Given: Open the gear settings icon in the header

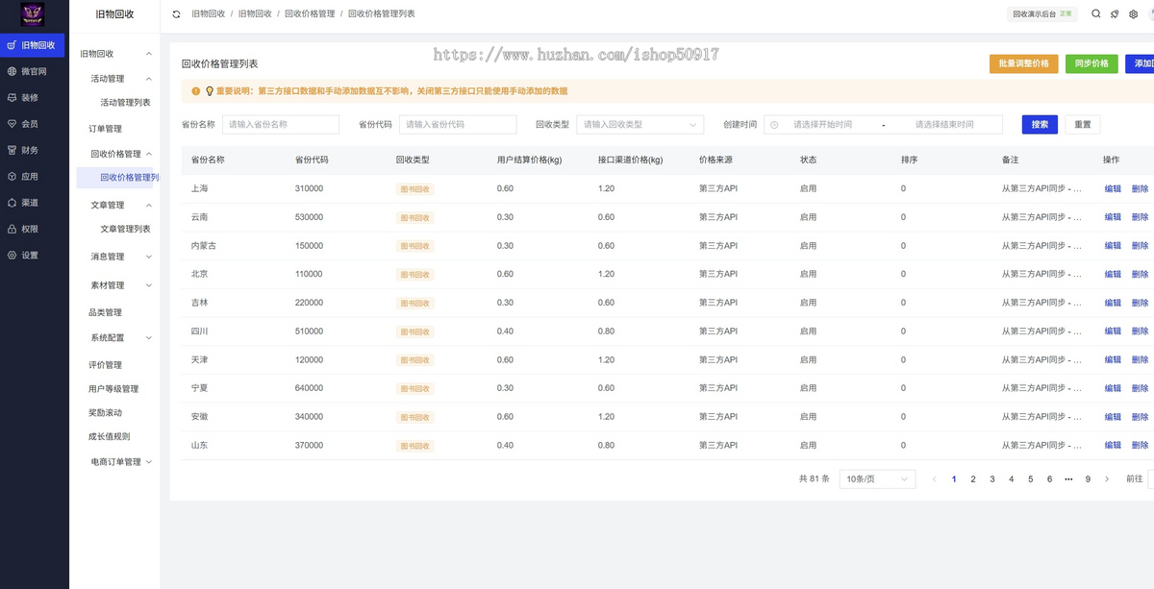Looking at the screenshot, I should [1133, 14].
